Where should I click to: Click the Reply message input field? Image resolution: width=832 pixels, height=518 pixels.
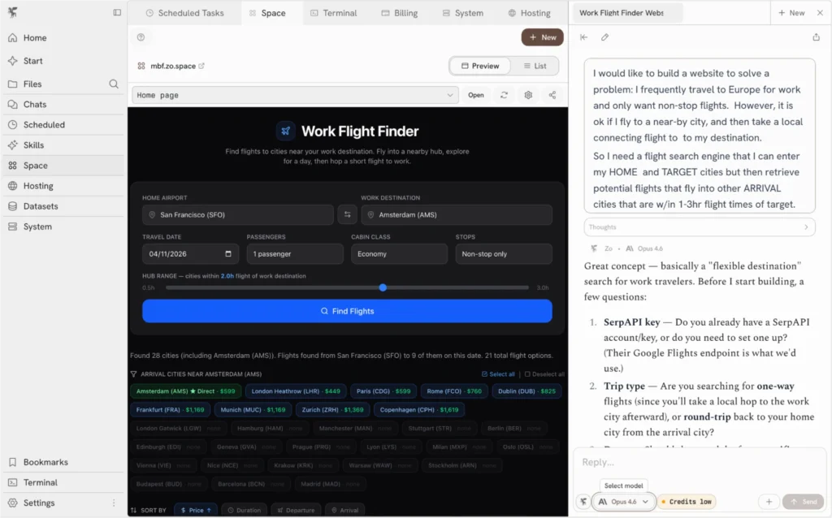point(699,462)
